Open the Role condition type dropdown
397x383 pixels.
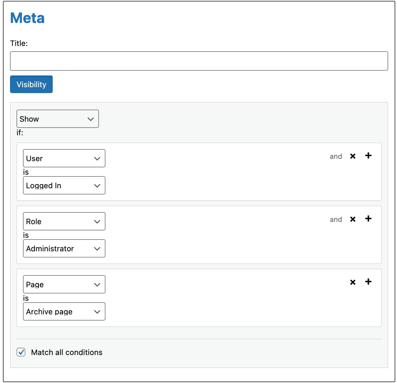click(x=64, y=221)
